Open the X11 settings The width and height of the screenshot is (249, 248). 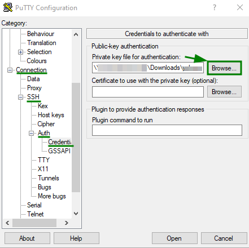(x=43, y=169)
